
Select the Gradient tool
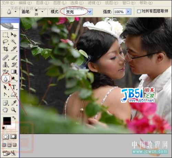pos(14,72)
